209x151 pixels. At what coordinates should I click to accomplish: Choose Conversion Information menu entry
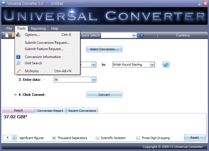pyautogui.click(x=47, y=57)
